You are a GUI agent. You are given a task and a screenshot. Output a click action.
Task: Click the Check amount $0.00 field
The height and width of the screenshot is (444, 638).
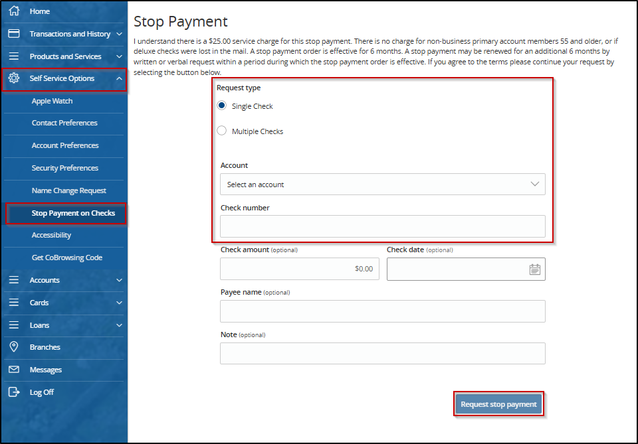299,269
